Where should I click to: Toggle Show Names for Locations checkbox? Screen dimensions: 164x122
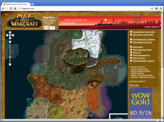coord(131,39)
